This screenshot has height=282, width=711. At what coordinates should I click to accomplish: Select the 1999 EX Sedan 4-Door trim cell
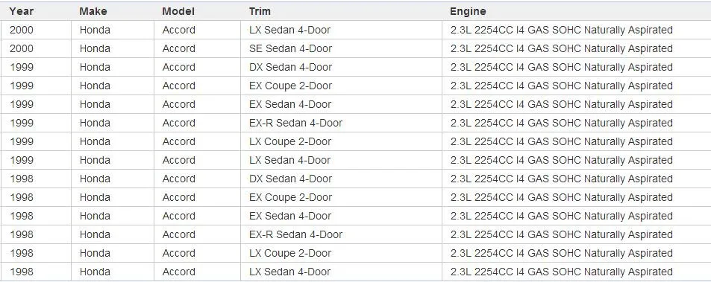pyautogui.click(x=341, y=104)
